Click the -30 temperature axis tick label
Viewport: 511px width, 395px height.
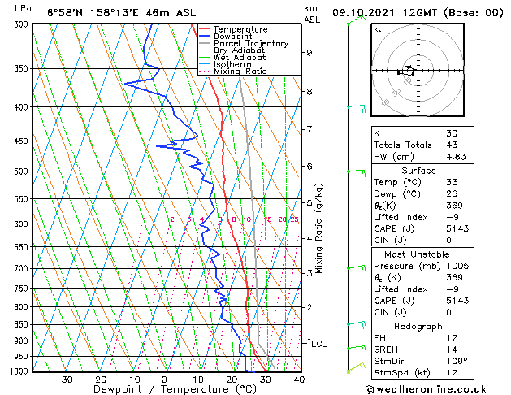coord(63,380)
